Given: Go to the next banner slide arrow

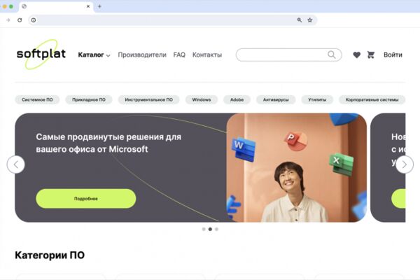Looking at the screenshot, I should pos(405,164).
